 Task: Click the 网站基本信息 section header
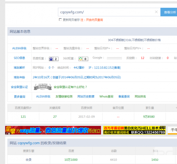20,32
